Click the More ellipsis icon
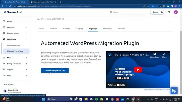This screenshot has width=182, height=102. point(4,75)
